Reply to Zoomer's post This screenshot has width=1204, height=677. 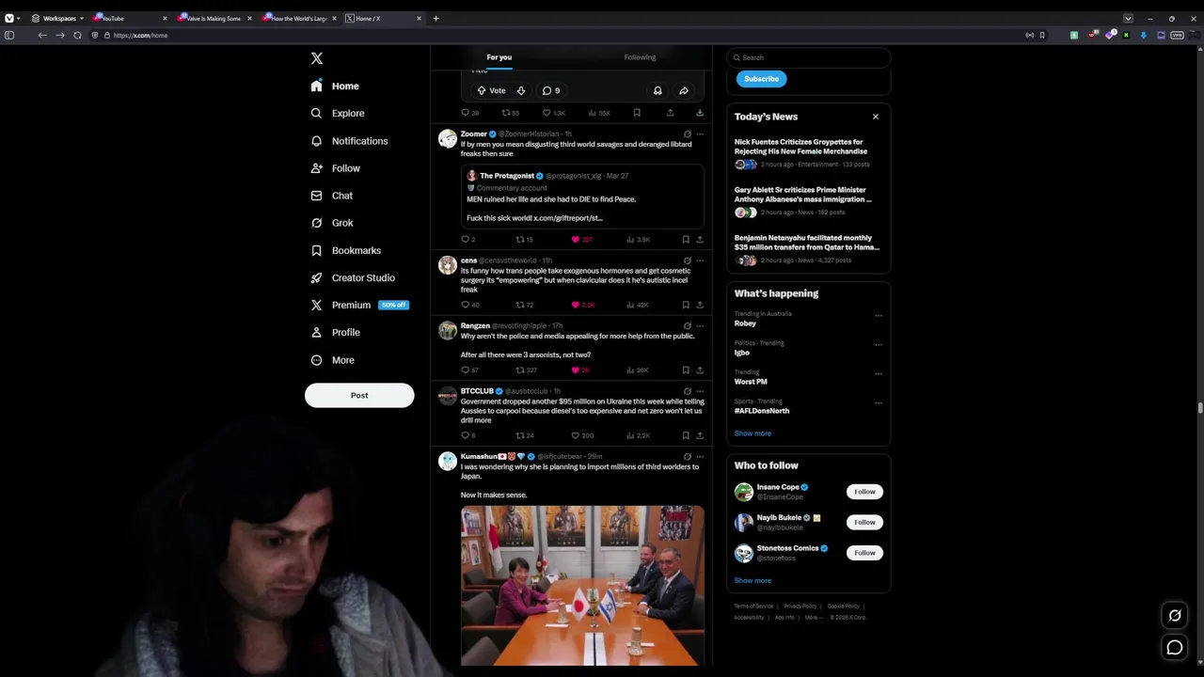tap(467, 240)
